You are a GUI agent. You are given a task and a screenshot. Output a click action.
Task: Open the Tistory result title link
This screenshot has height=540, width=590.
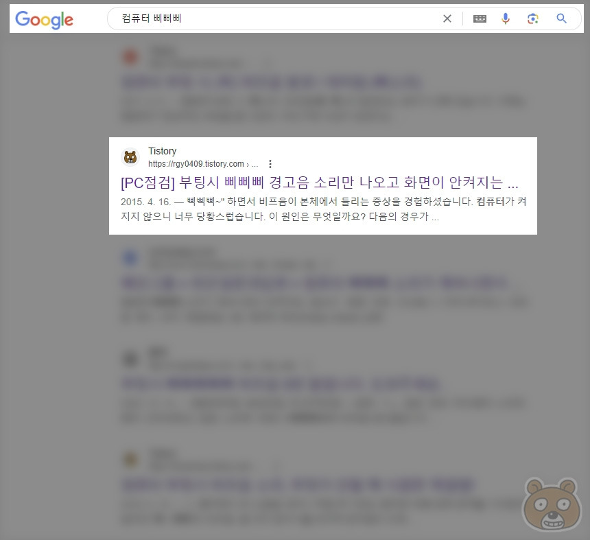[x=320, y=183]
